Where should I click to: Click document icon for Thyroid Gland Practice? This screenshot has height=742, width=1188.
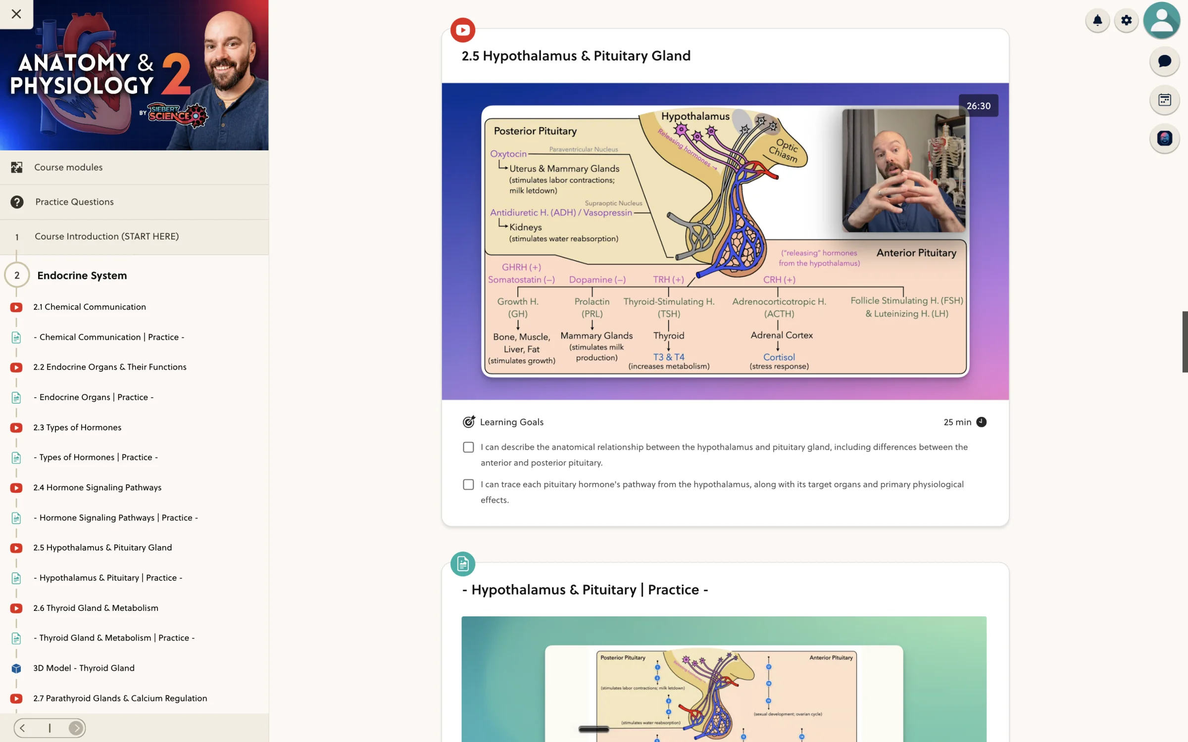pyautogui.click(x=16, y=638)
